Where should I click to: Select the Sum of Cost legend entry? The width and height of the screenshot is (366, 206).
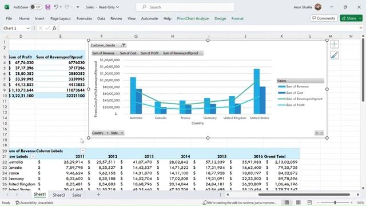point(291,93)
